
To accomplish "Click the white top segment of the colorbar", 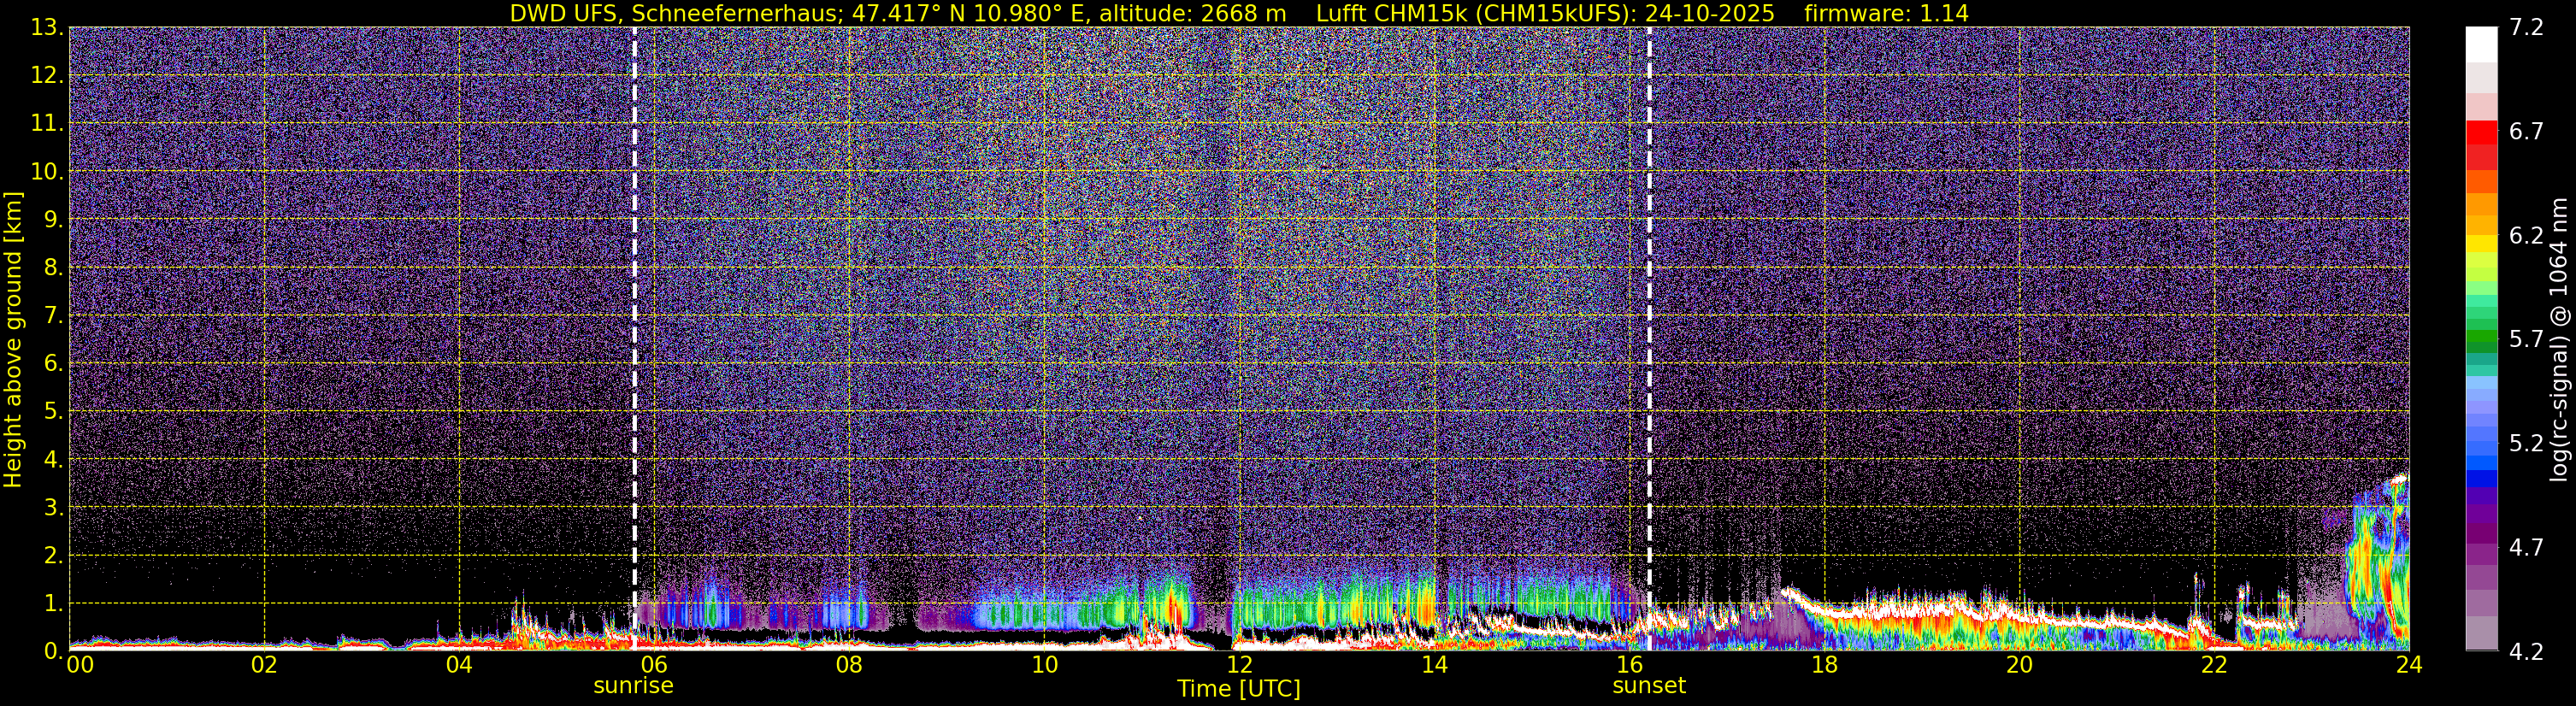I will tap(2481, 45).
